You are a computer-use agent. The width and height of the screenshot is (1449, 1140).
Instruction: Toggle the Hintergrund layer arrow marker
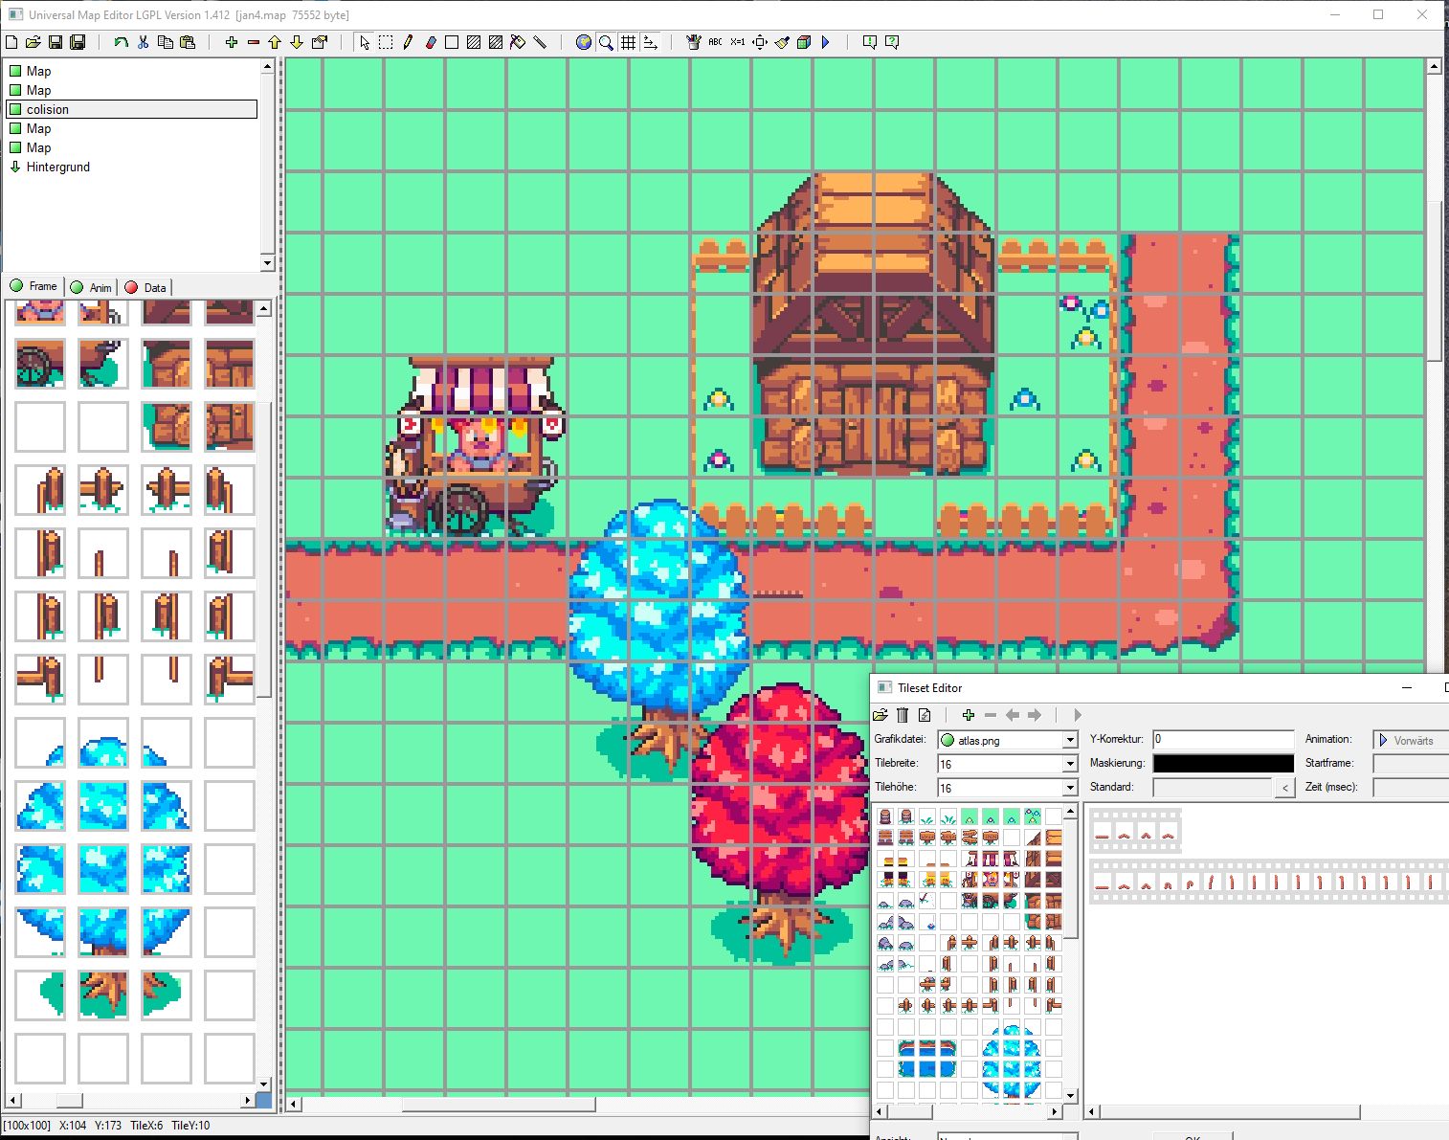pyautogui.click(x=15, y=167)
